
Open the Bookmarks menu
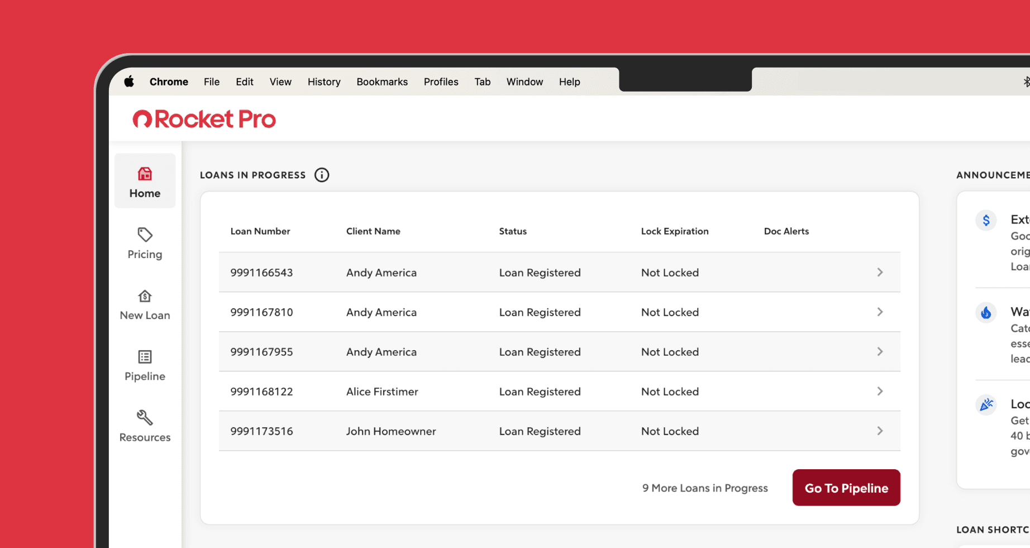coord(382,82)
